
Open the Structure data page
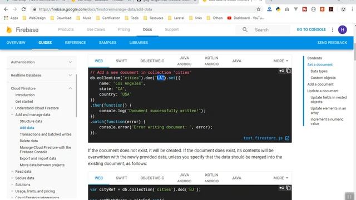coord(31,121)
